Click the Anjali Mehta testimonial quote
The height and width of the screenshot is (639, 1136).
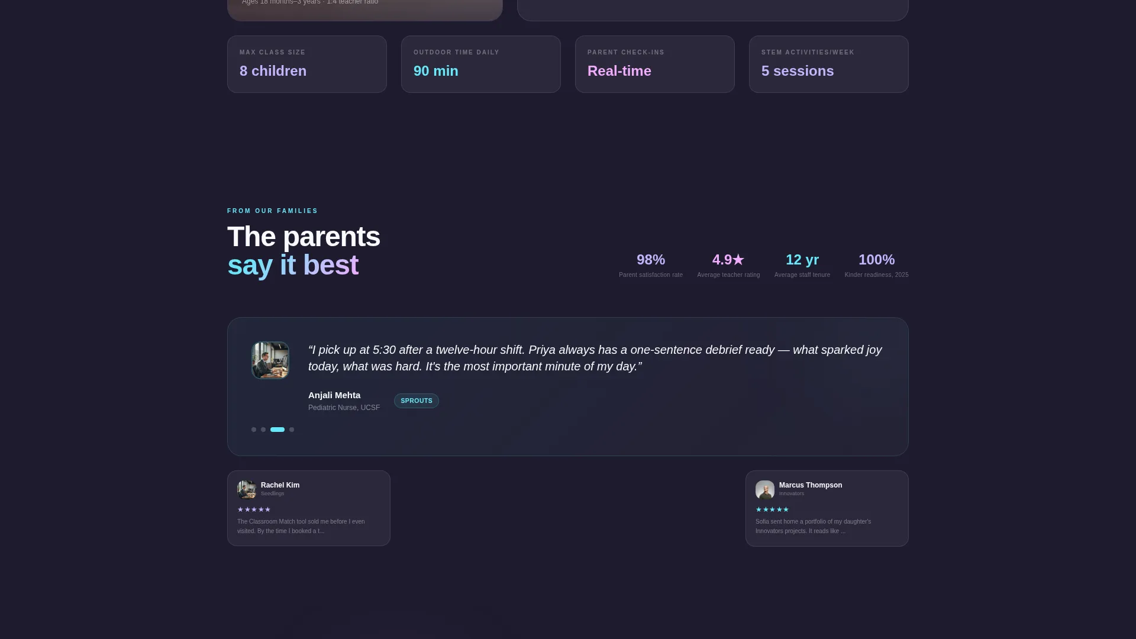pyautogui.click(x=595, y=358)
